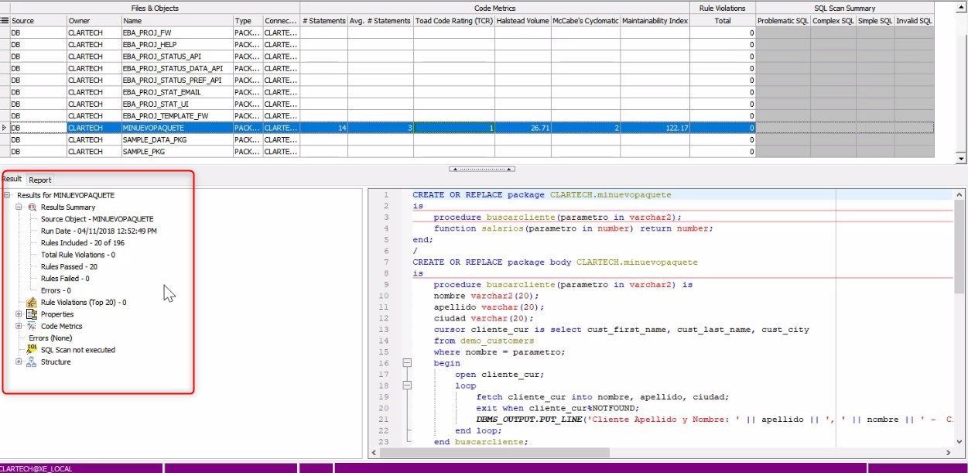Collapse the loop fold at line 18

pyautogui.click(x=407, y=386)
